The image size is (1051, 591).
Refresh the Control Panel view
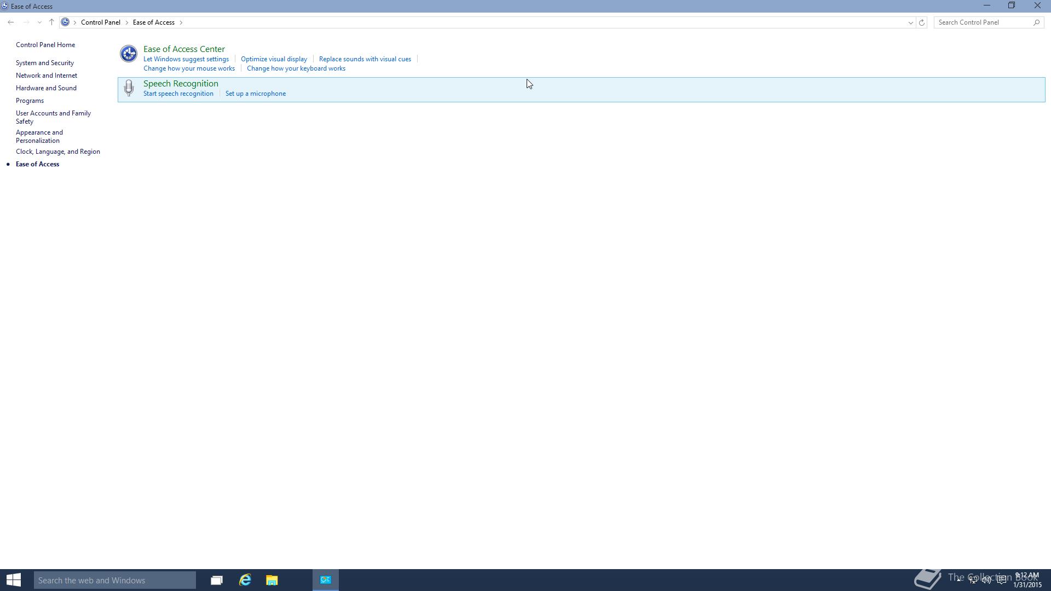(922, 22)
